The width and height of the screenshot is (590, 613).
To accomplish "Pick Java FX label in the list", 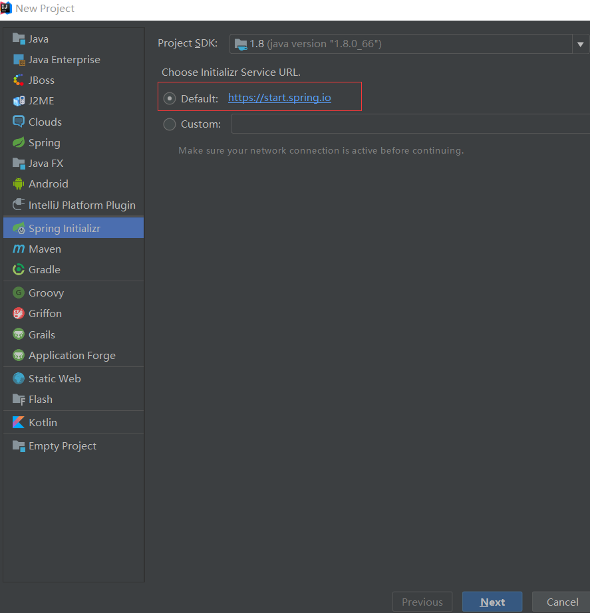I will coord(46,164).
